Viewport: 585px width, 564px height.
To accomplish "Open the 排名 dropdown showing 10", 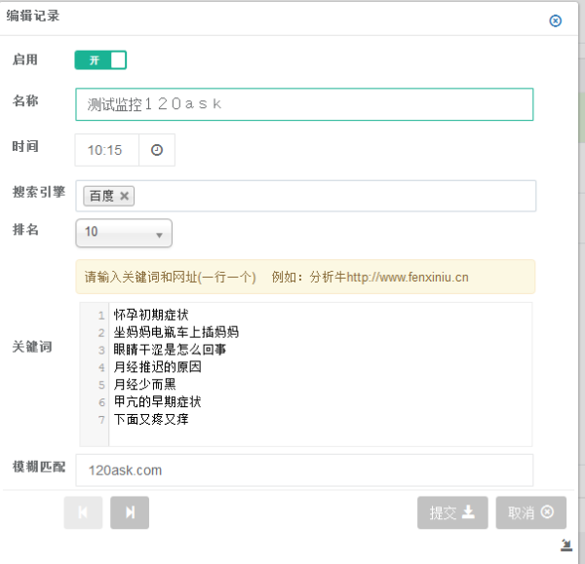I will pos(124,233).
